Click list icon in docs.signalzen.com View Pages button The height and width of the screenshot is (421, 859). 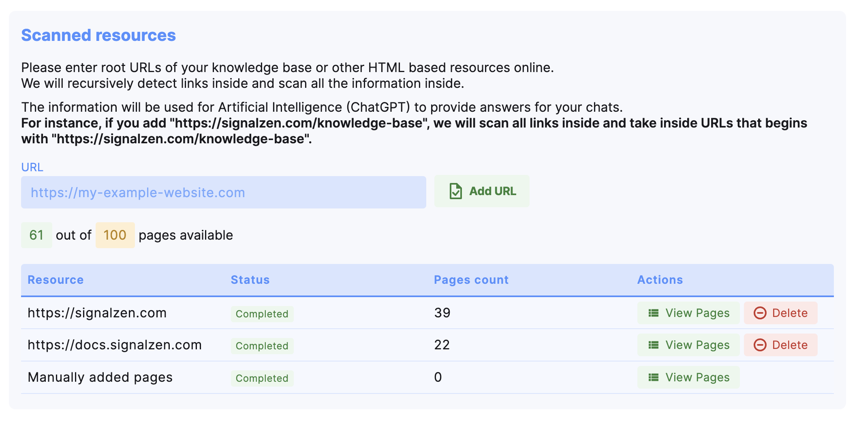coord(653,345)
